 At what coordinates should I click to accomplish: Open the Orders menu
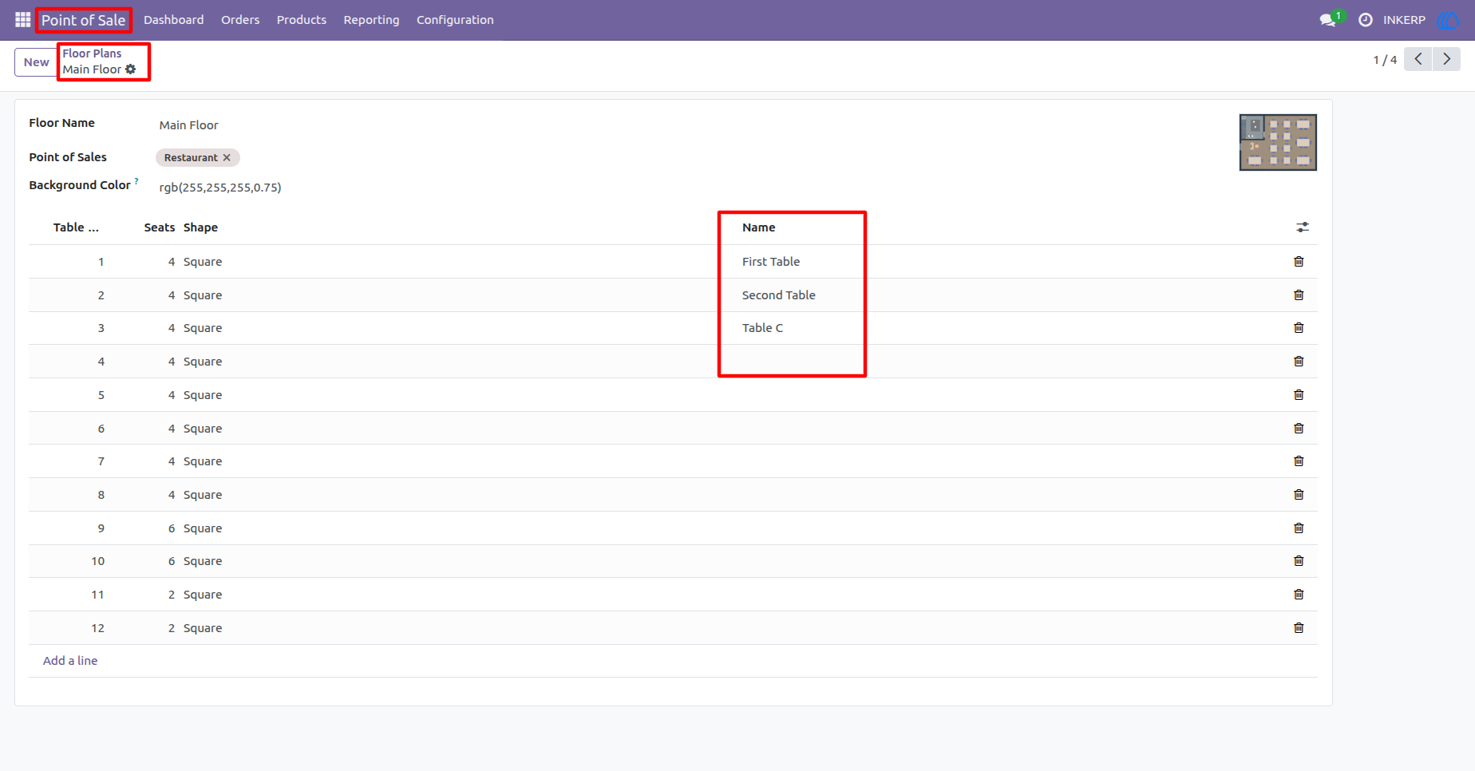pos(240,20)
